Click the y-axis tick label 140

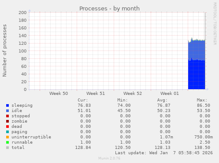[x=22, y=36]
